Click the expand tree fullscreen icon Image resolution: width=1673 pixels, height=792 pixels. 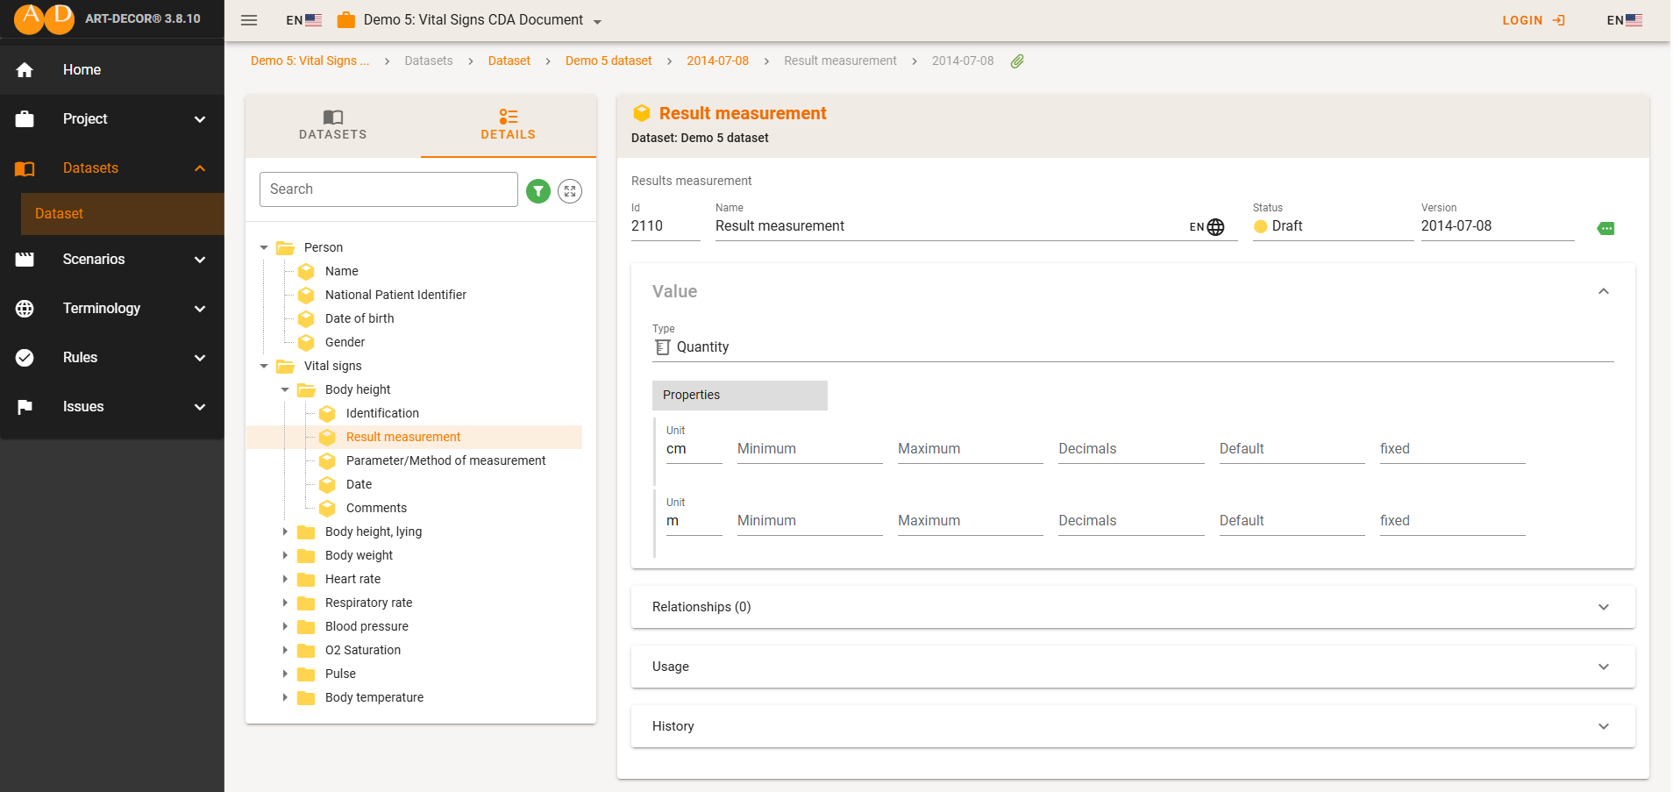pyautogui.click(x=570, y=190)
